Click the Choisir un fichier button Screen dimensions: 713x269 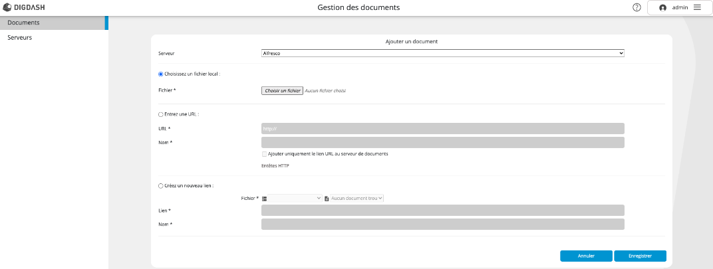point(283,91)
